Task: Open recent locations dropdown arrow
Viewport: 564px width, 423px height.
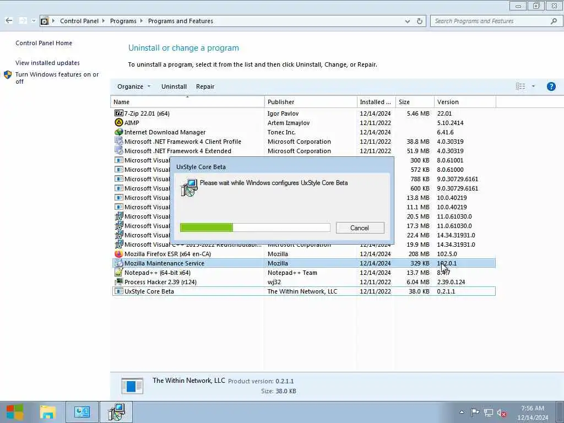Action: [x=34, y=21]
